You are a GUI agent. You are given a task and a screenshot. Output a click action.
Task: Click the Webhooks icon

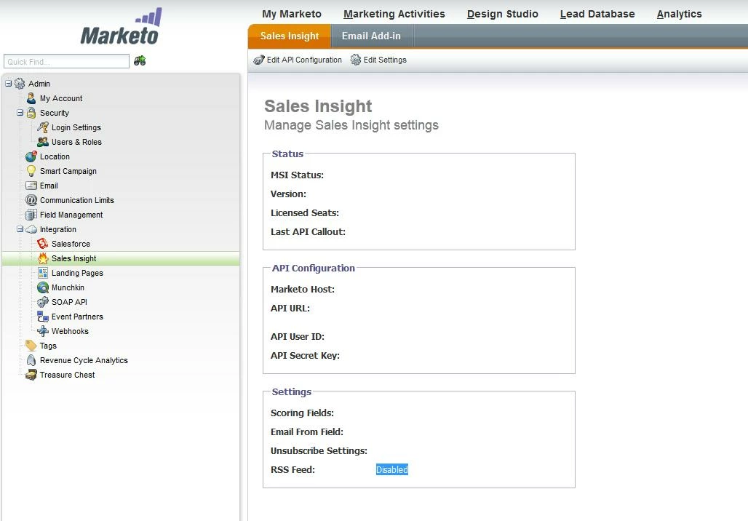click(43, 331)
